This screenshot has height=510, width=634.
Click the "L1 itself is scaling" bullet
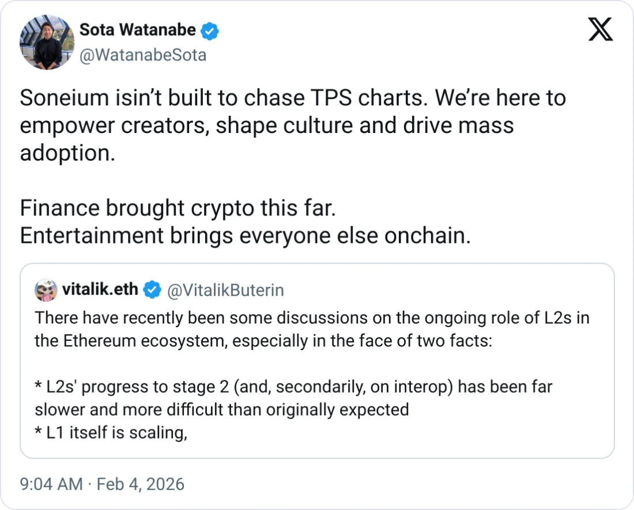[111, 432]
